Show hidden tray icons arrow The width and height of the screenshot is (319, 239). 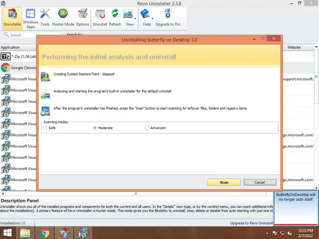tap(267, 233)
